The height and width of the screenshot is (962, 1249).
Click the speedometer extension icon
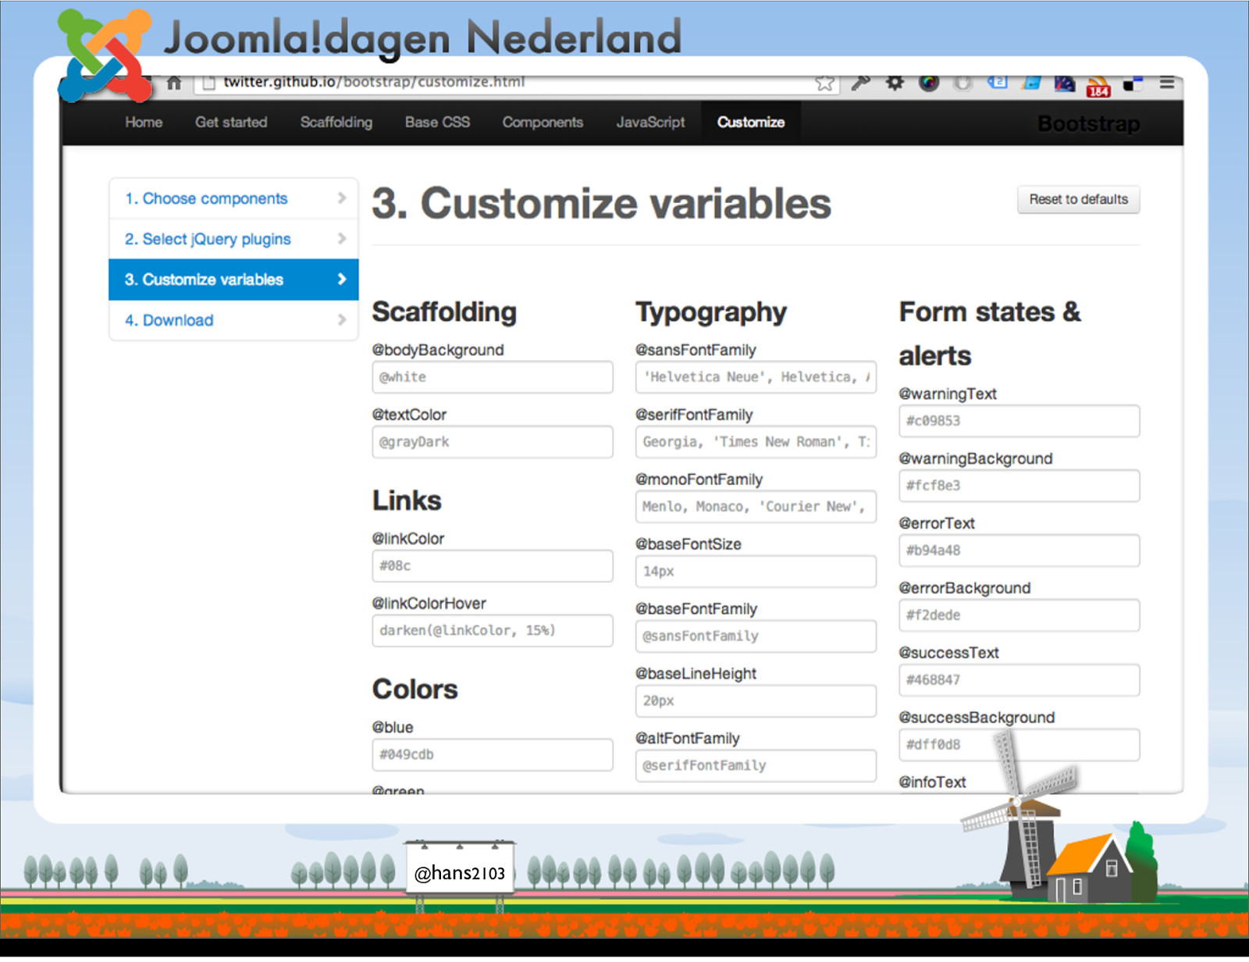(x=1065, y=83)
